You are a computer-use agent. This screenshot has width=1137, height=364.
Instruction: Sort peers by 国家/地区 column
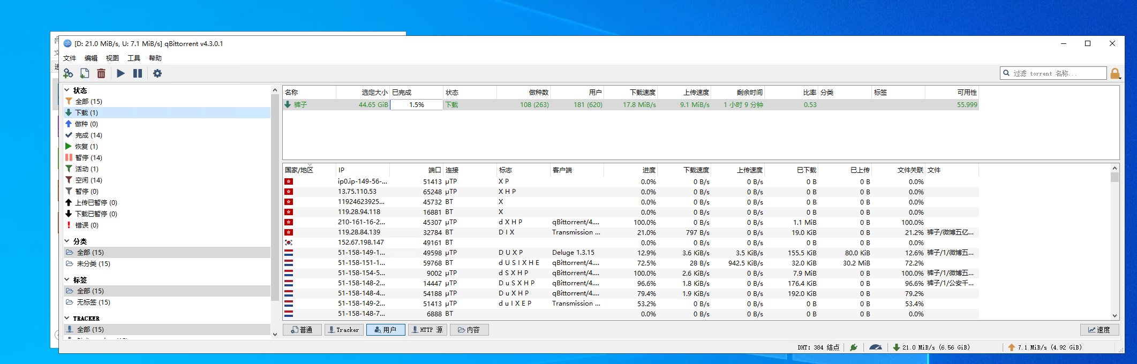click(309, 170)
